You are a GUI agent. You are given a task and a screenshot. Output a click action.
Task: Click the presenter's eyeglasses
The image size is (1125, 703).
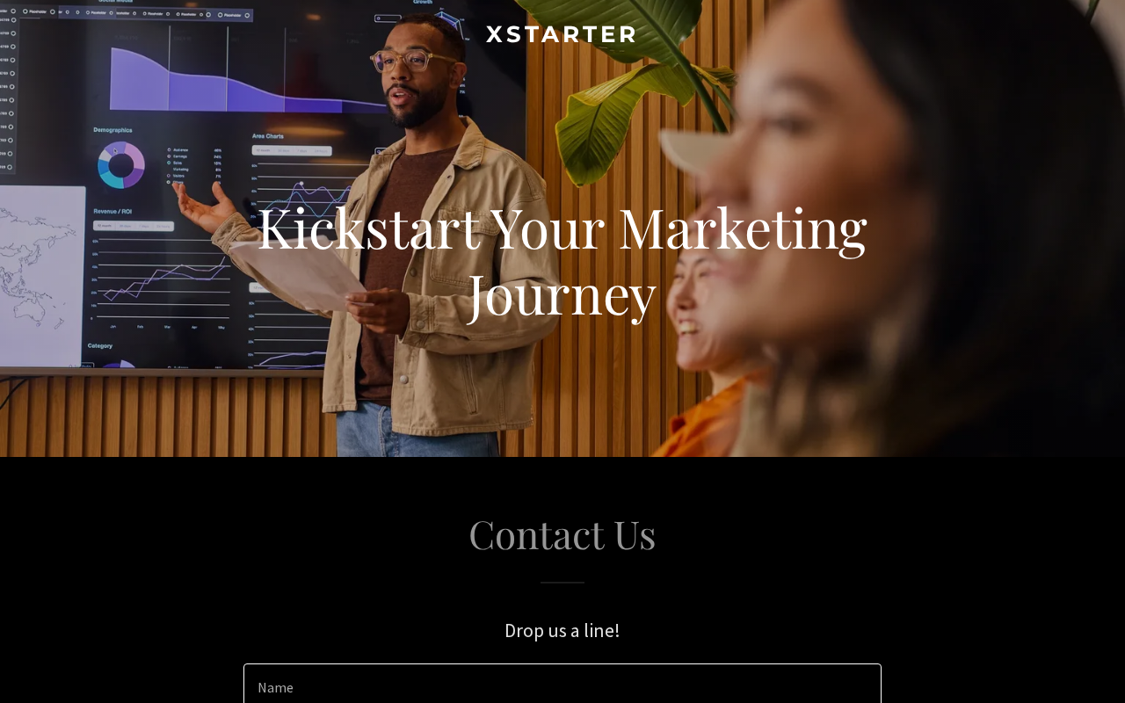coord(413,61)
